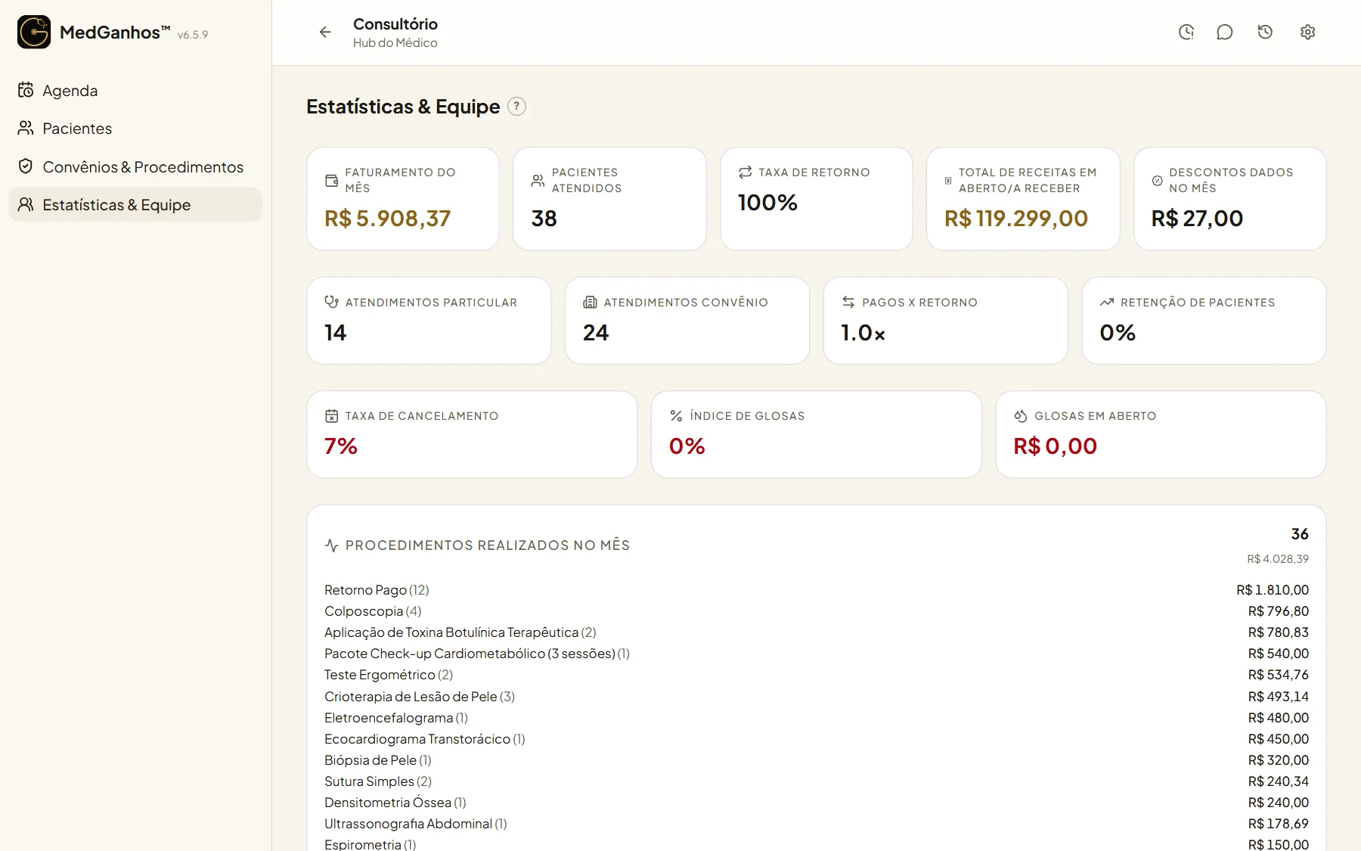Click the MedGanhos logo icon
Screen dimensions: 1361x851
tap(34, 32)
